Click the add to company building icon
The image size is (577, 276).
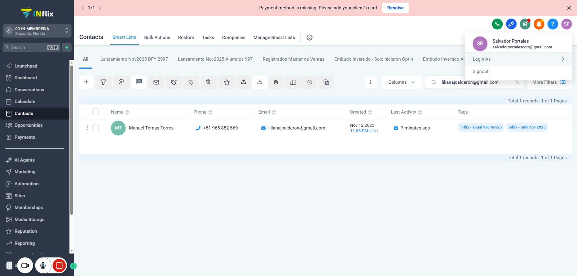click(x=293, y=82)
